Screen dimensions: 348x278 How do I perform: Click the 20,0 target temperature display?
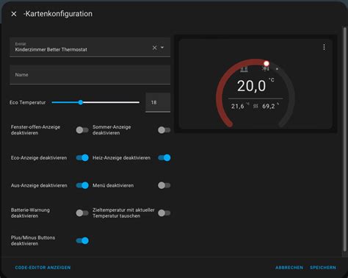pyautogui.click(x=251, y=86)
